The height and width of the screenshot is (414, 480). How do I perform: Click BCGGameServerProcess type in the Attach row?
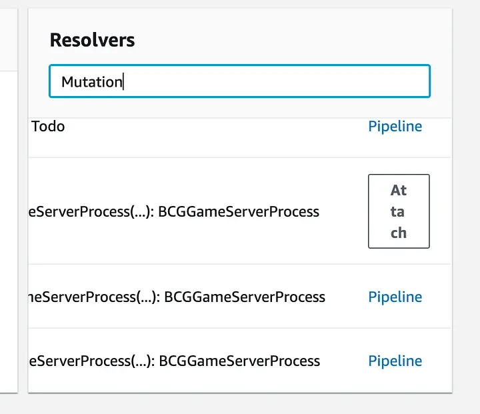tap(239, 212)
